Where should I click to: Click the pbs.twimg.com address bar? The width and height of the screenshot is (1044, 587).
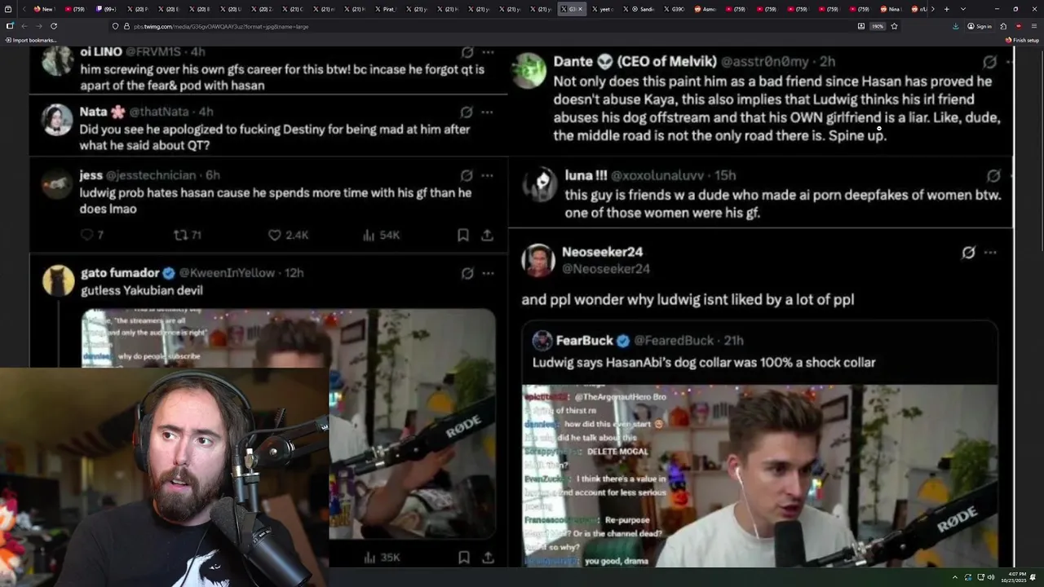(489, 26)
